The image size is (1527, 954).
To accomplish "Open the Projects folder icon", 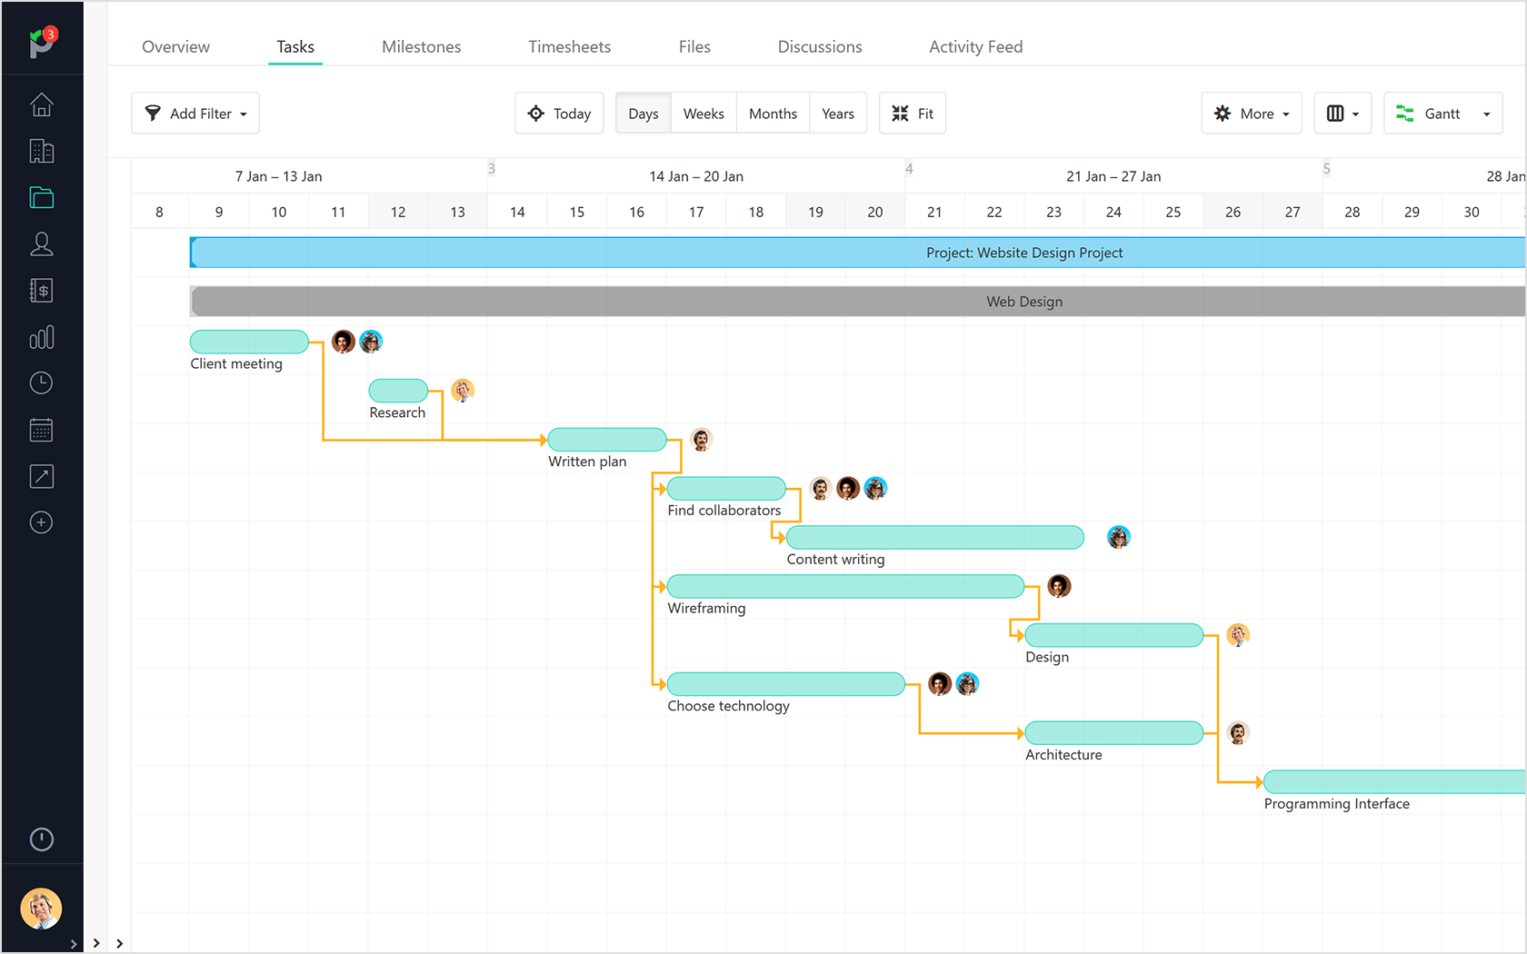I will [x=42, y=197].
